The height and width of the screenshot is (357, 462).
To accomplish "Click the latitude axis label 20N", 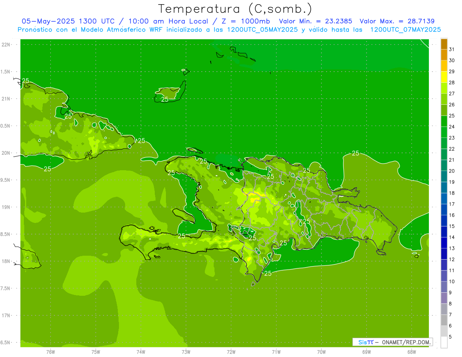I will tap(6, 153).
